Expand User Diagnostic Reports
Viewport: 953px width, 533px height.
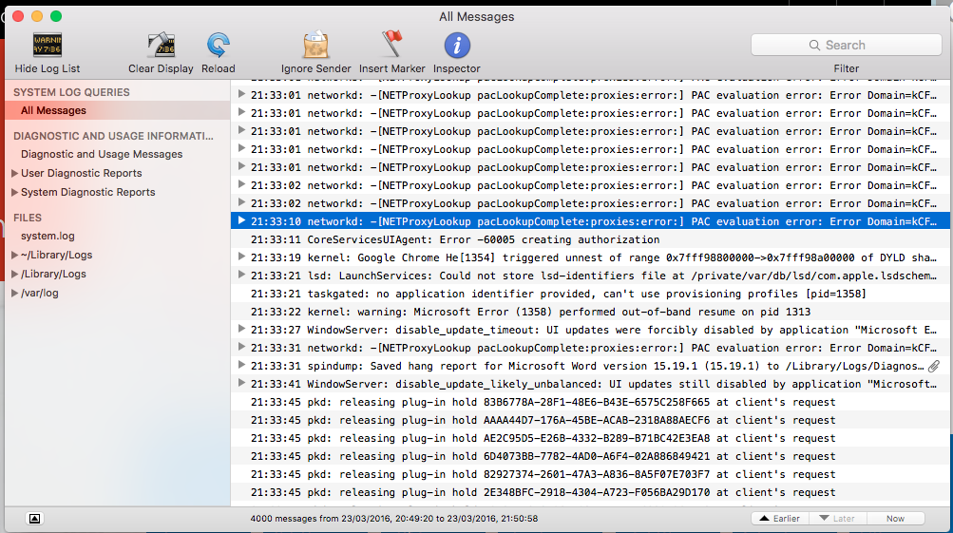[x=14, y=173]
